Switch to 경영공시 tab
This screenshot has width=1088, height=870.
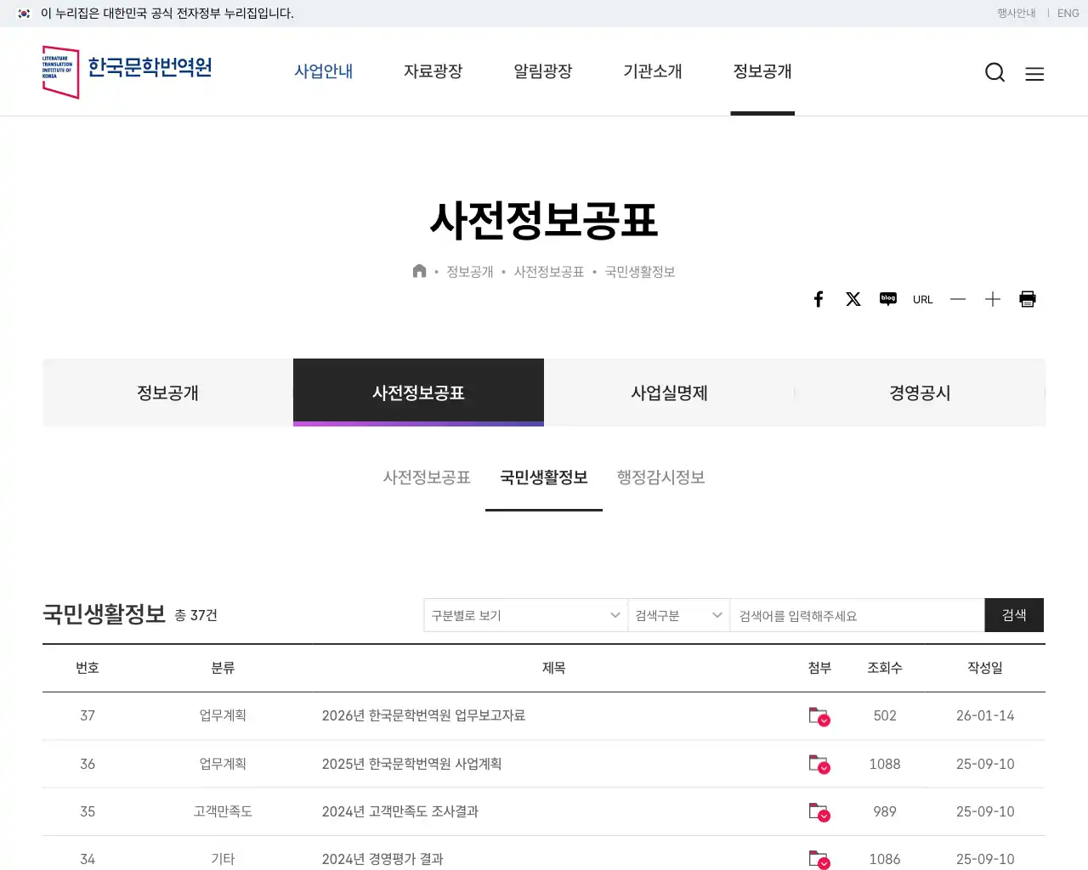[x=920, y=393]
